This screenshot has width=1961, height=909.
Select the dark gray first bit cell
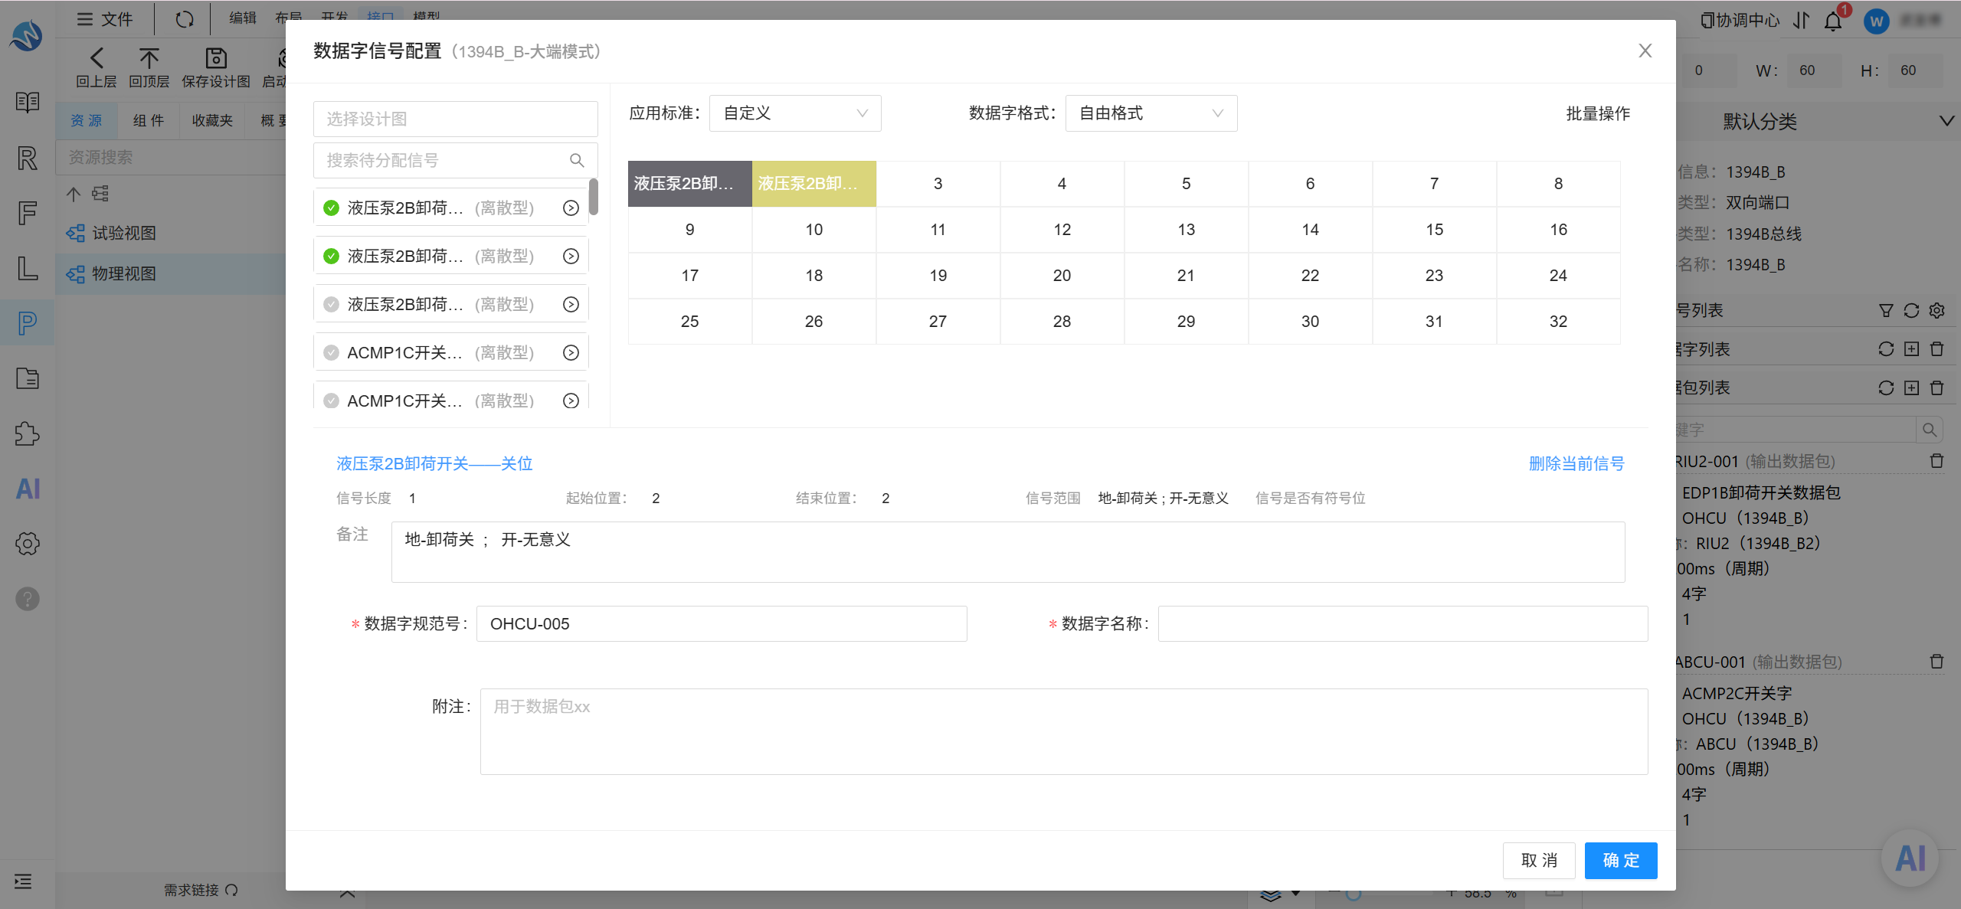click(689, 184)
